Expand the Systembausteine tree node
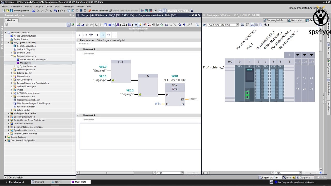 (15, 66)
